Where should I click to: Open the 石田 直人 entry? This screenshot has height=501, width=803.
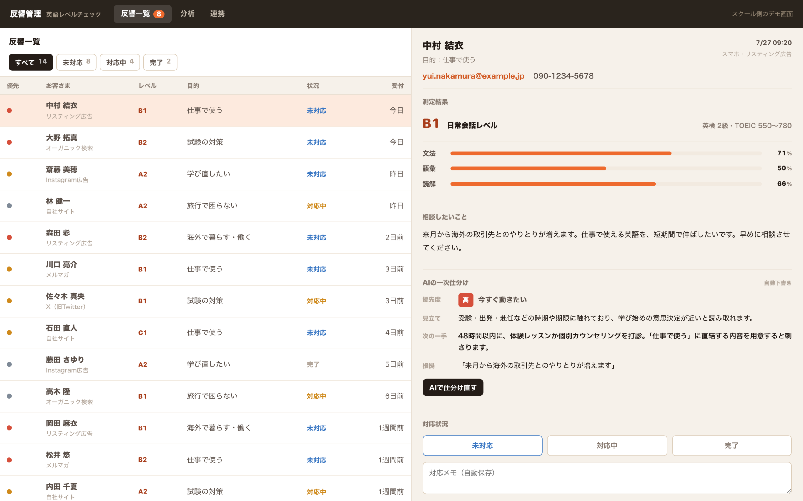[205, 333]
